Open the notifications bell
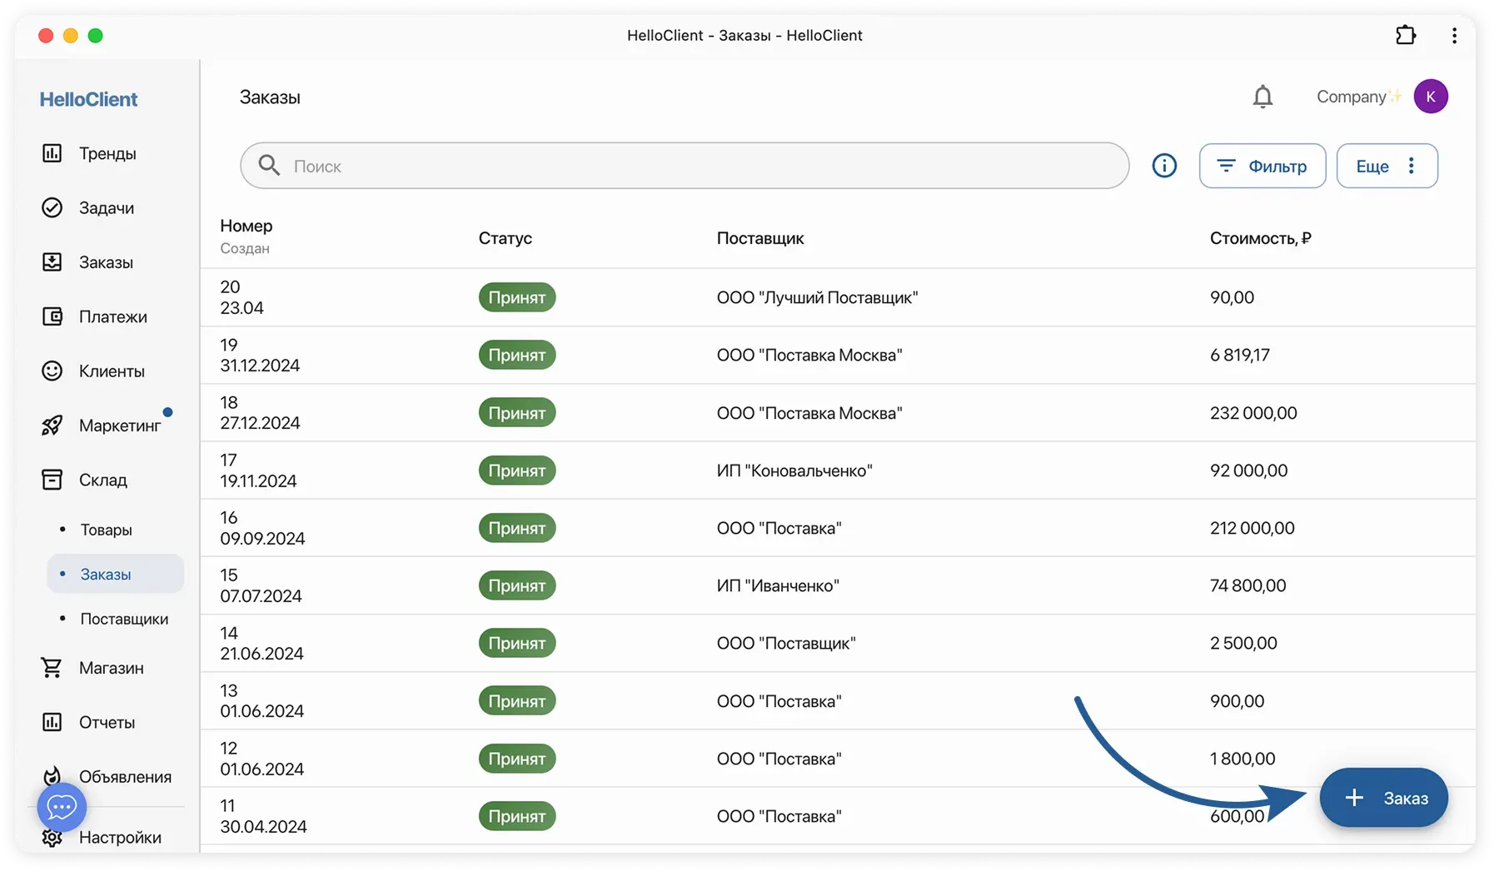 coord(1262,97)
